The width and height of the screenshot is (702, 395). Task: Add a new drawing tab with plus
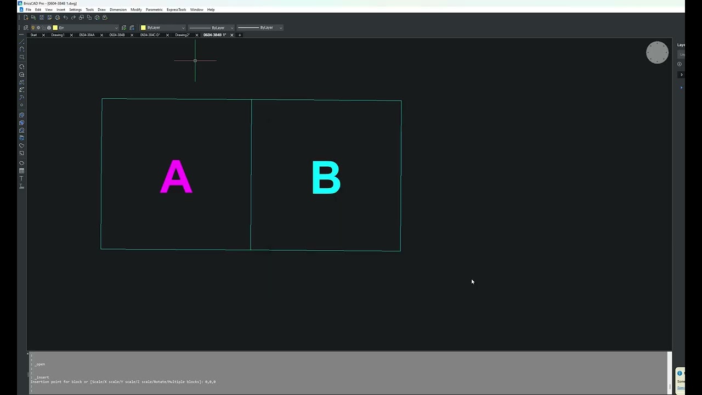(x=240, y=35)
